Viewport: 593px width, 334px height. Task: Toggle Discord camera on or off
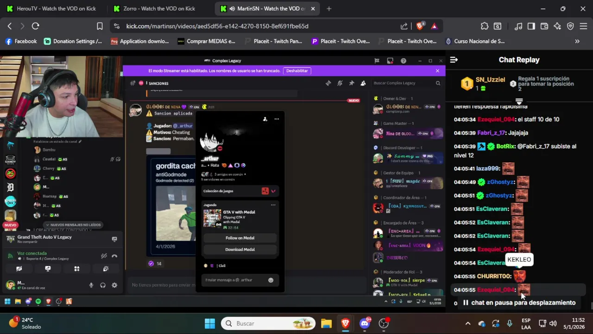tap(19, 269)
